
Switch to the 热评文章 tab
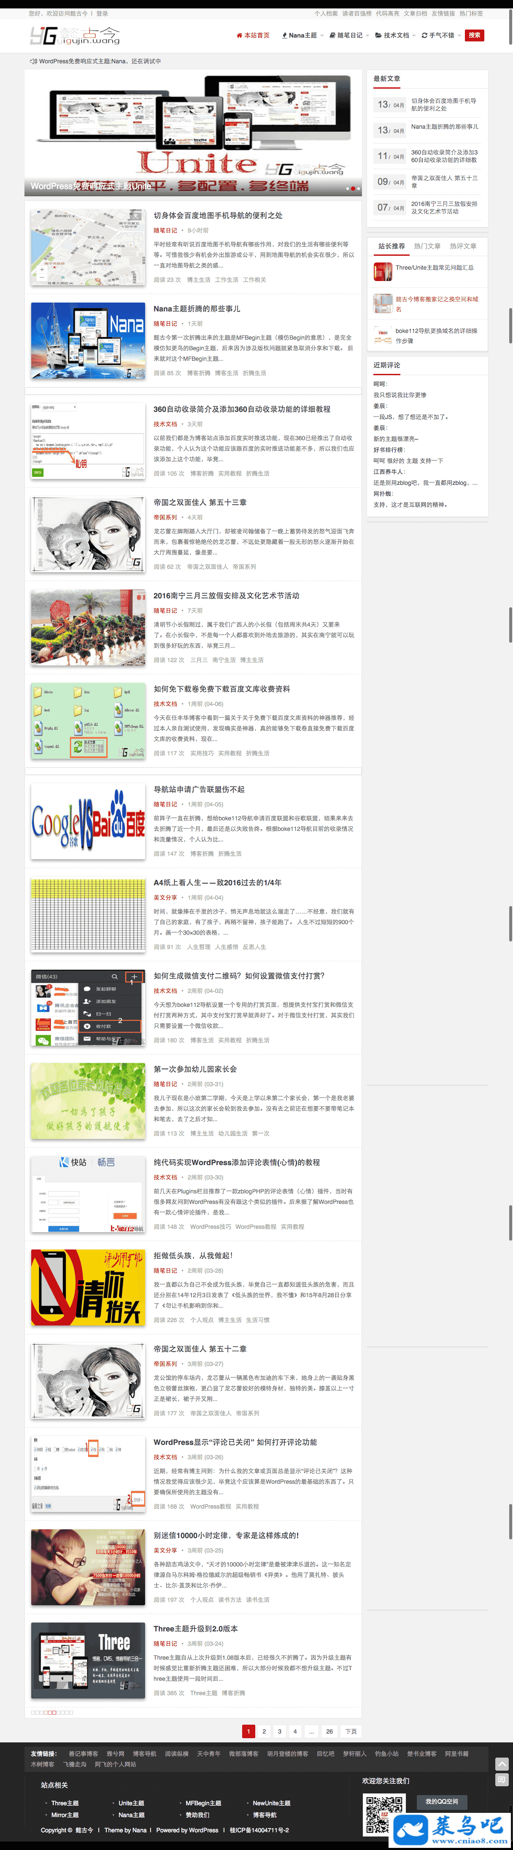pos(463,246)
